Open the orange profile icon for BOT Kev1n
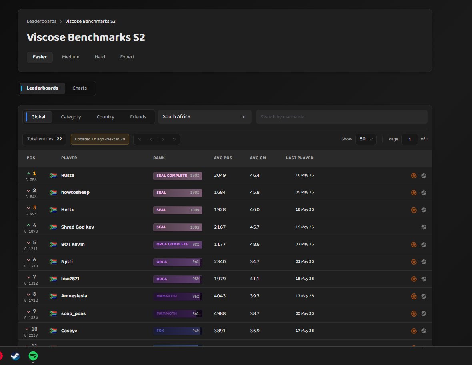The image size is (472, 365). point(414,245)
